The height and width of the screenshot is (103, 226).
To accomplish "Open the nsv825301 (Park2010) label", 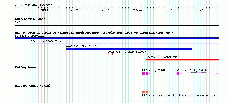I will tap(30, 36).
